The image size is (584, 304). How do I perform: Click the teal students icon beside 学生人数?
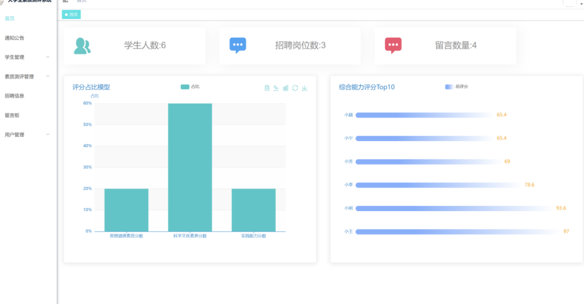pyautogui.click(x=82, y=46)
